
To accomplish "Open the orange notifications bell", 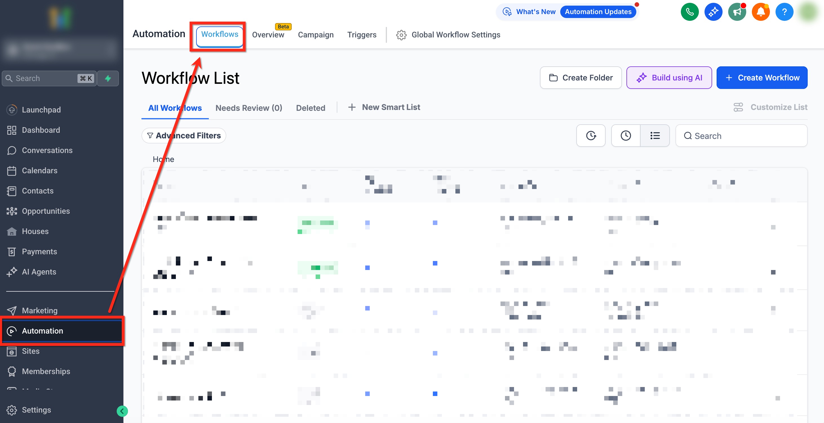I will point(760,12).
